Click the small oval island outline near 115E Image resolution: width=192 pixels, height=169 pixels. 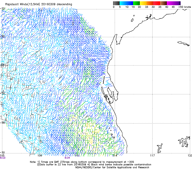click(x=132, y=20)
